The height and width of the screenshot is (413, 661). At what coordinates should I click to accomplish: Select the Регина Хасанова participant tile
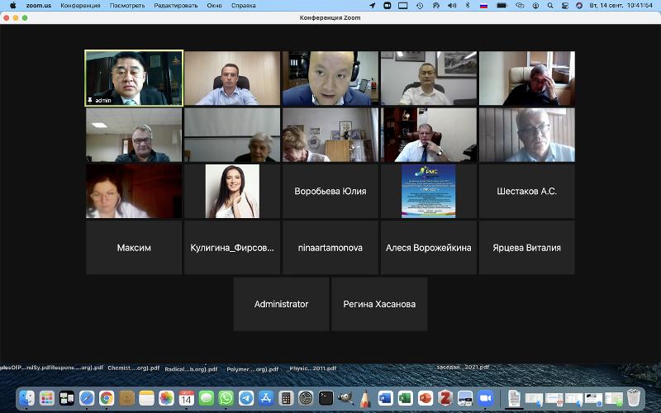pos(379,304)
